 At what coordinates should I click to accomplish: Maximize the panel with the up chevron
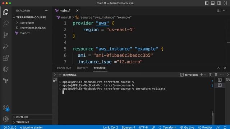(x=218, y=68)
